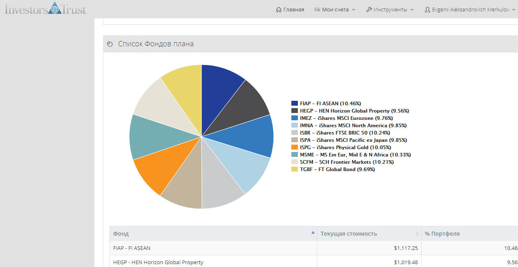This screenshot has width=518, height=267.
Task: Click legend label FIAP – FI ASEAN (10.46%)
Action: (330, 104)
